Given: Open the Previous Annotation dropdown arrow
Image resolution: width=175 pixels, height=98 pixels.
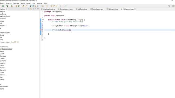Looking at the screenshot, I should click(x=49, y=6).
